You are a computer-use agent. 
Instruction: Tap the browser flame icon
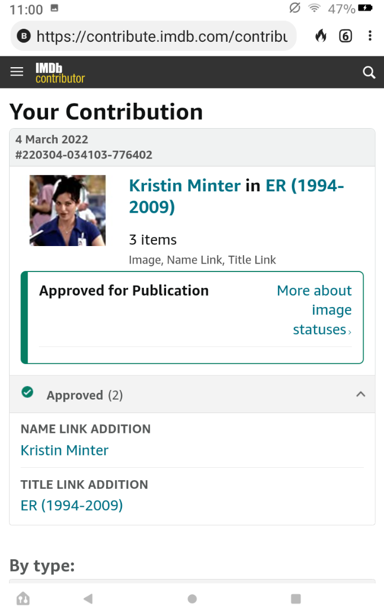point(321,37)
